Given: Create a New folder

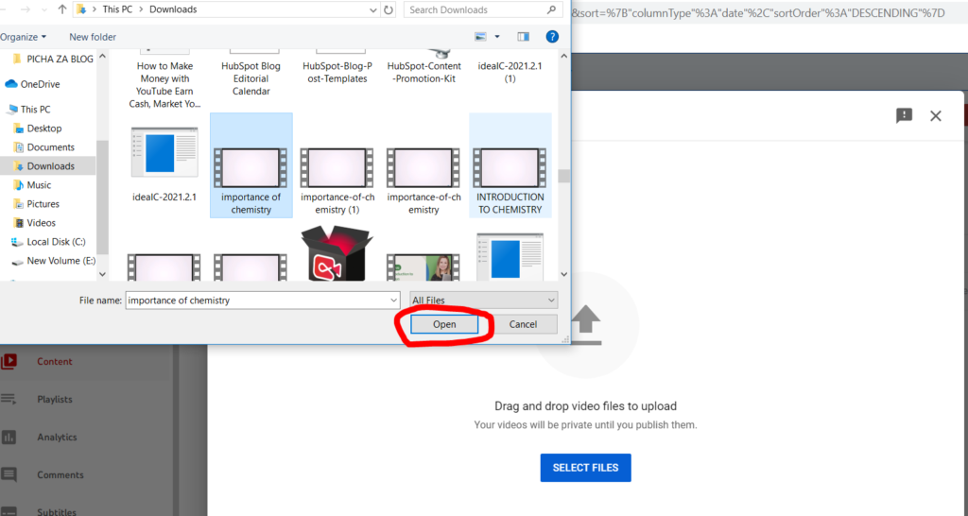Looking at the screenshot, I should tap(93, 37).
